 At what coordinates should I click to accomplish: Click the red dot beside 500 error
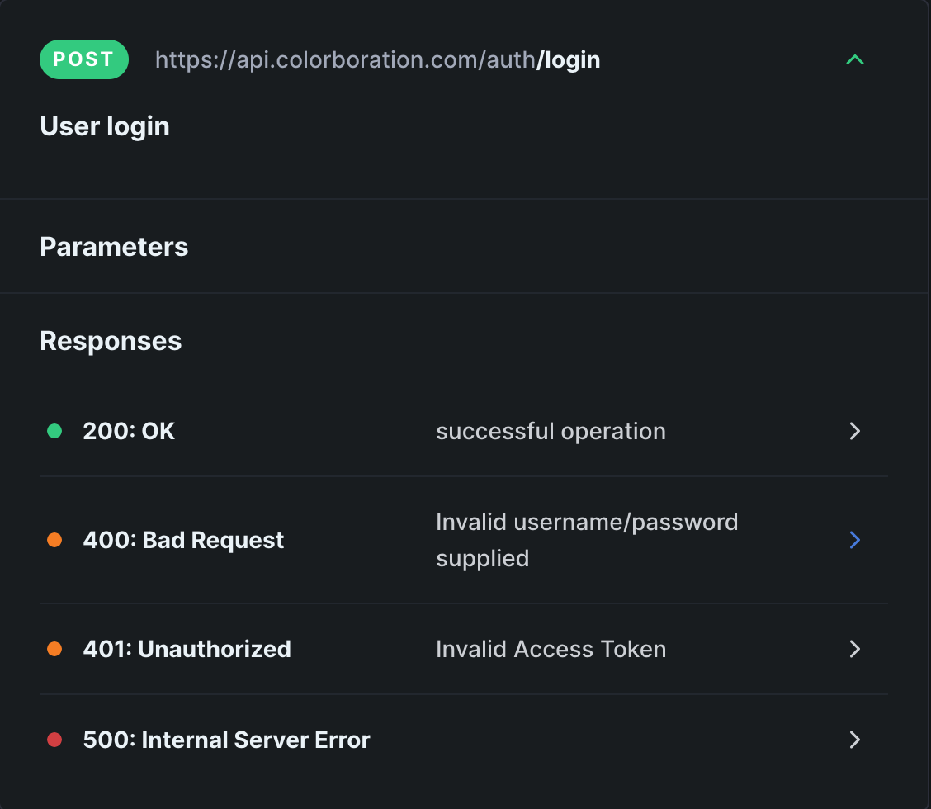[54, 740]
